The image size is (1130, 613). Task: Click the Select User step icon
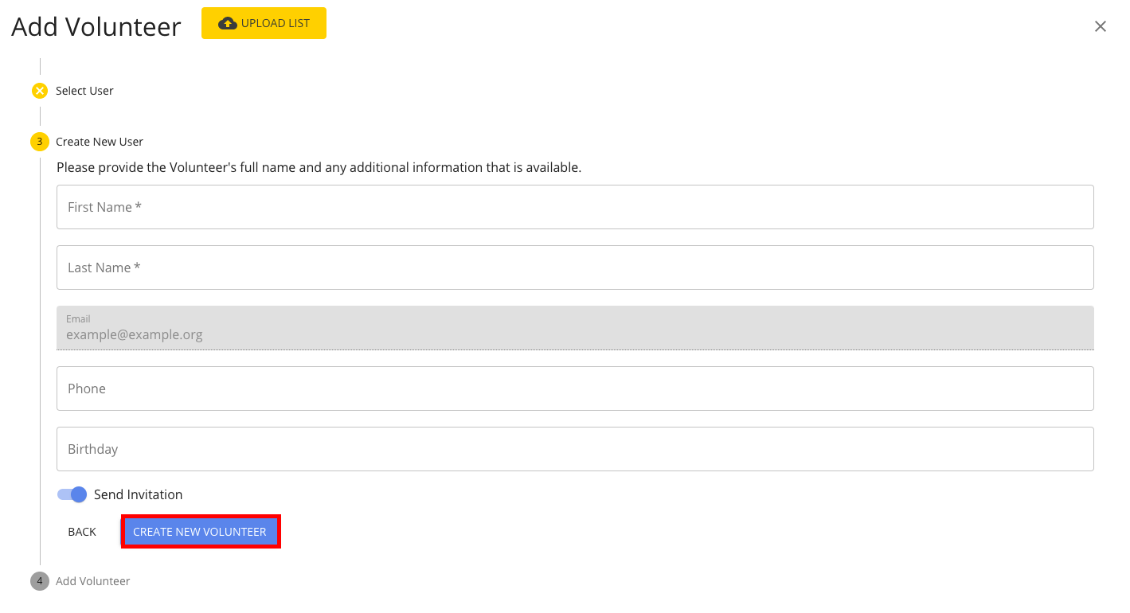point(40,91)
